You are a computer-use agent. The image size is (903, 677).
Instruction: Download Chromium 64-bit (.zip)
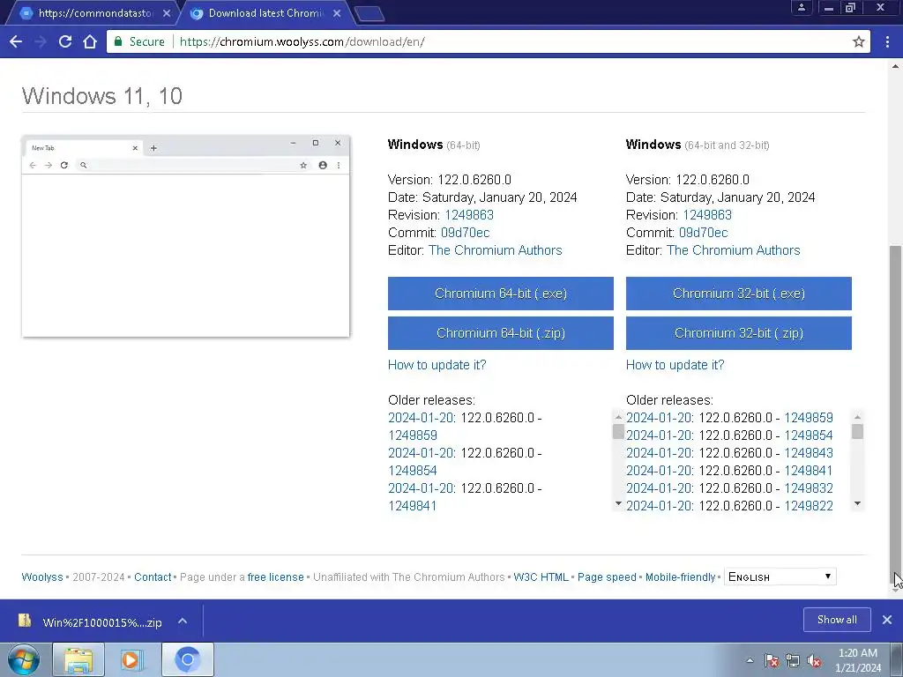coord(501,332)
